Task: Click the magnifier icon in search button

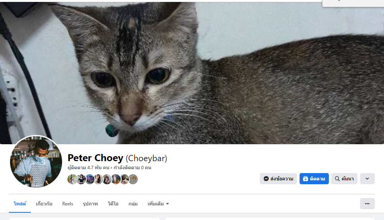Action: pos(337,179)
